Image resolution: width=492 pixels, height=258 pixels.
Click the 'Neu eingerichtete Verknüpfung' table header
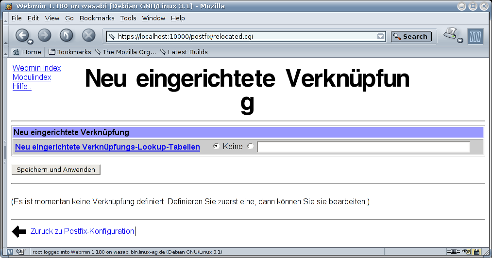(x=248, y=132)
